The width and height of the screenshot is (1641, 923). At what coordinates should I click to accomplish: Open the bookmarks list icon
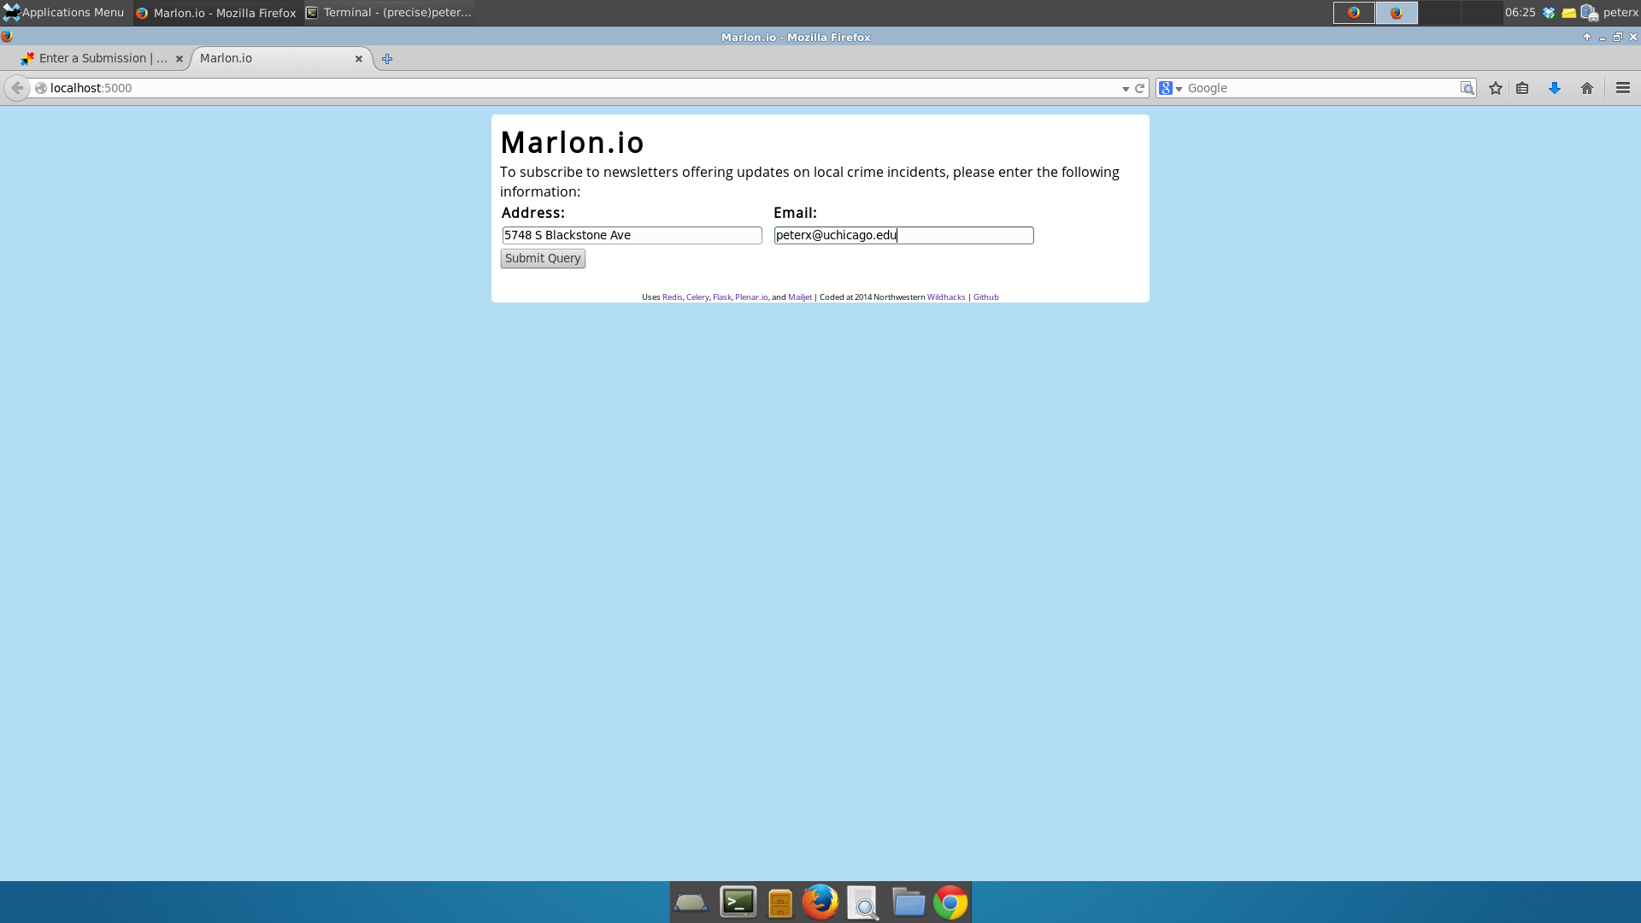pyautogui.click(x=1522, y=88)
